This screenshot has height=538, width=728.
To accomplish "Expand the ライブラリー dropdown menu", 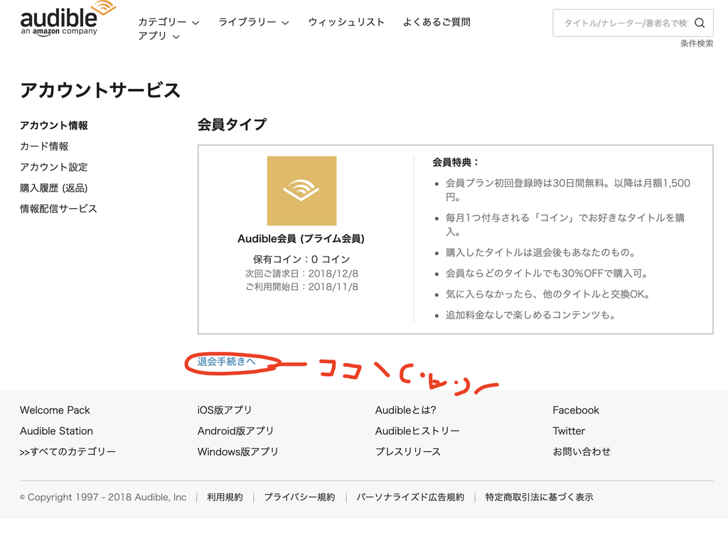I will [x=254, y=22].
